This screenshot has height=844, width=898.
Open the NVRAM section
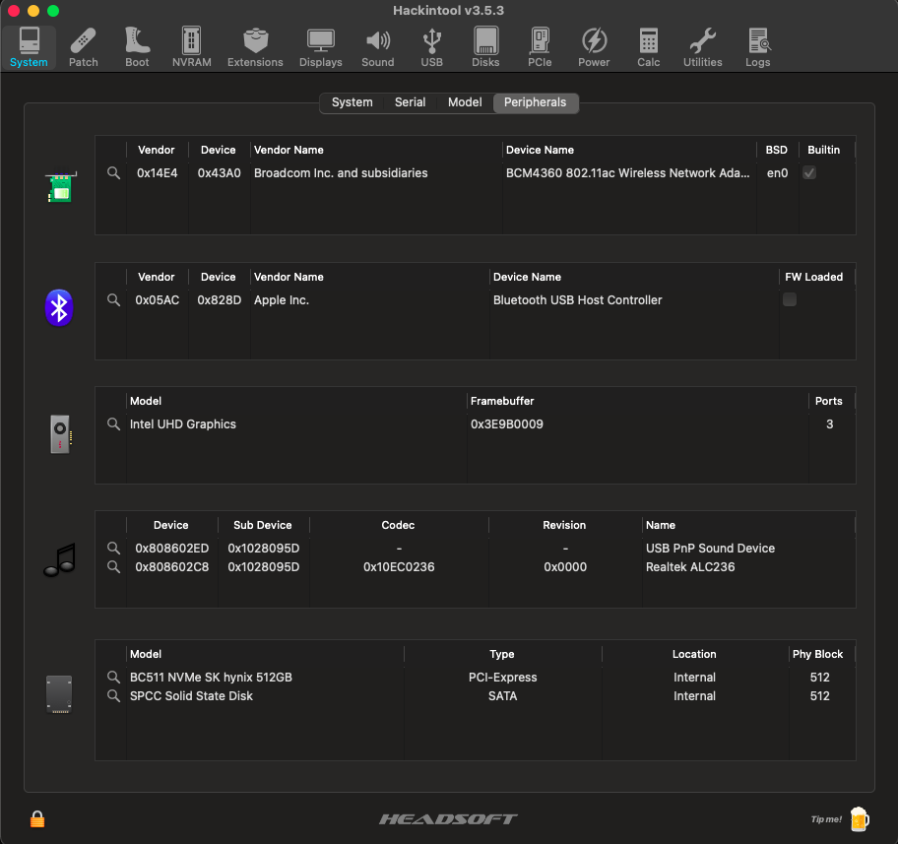pyautogui.click(x=191, y=47)
